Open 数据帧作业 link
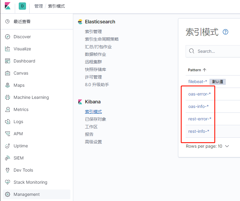 pos(96,54)
